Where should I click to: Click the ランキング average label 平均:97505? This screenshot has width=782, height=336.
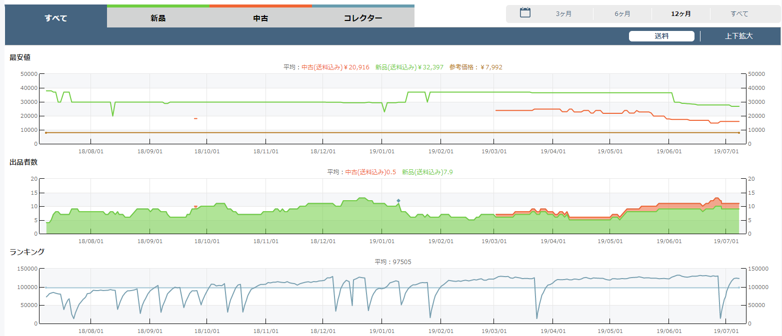[x=392, y=262]
